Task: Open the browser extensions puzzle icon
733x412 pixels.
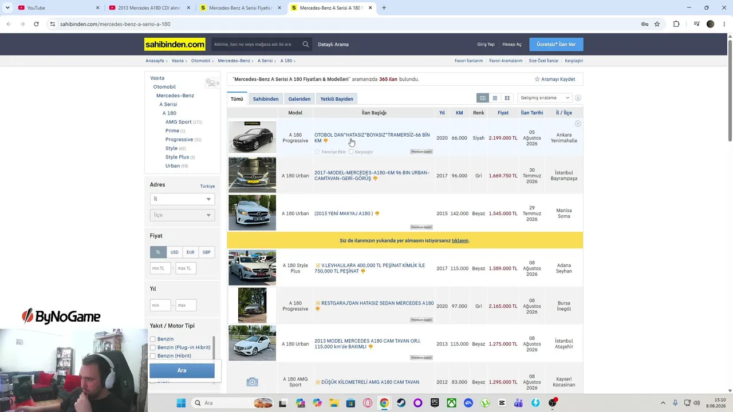Action: pos(676,24)
